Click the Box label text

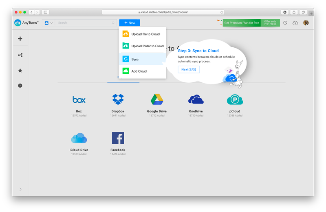[79, 111]
